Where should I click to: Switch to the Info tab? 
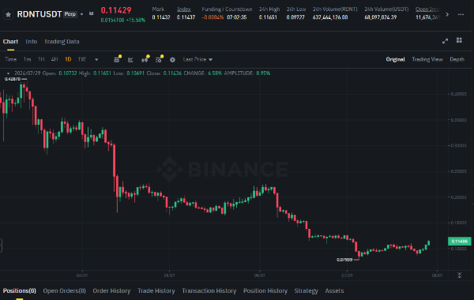(31, 41)
